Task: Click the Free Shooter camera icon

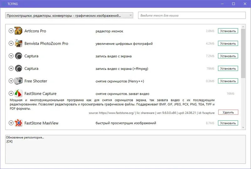Action: (x=19, y=81)
